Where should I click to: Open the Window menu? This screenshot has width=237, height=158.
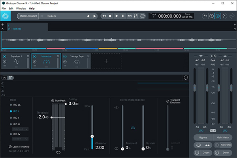pyautogui.click(x=21, y=8)
